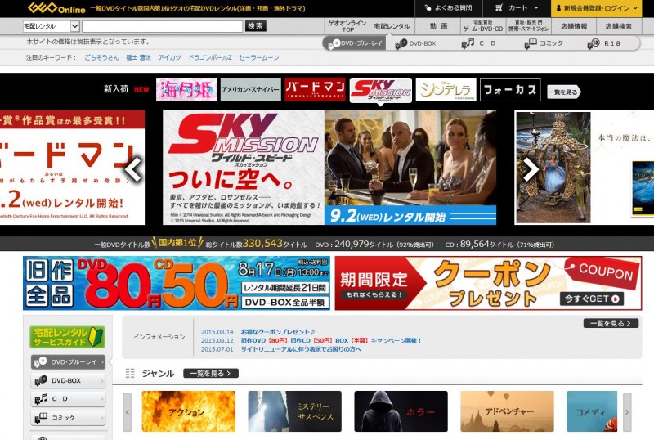Click the genre list grid icon
654x440 pixels.
click(130, 373)
